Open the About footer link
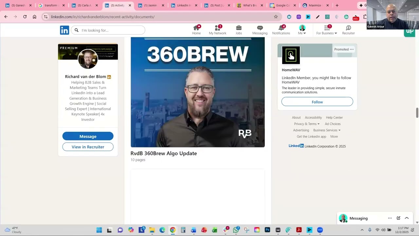 click(296, 117)
